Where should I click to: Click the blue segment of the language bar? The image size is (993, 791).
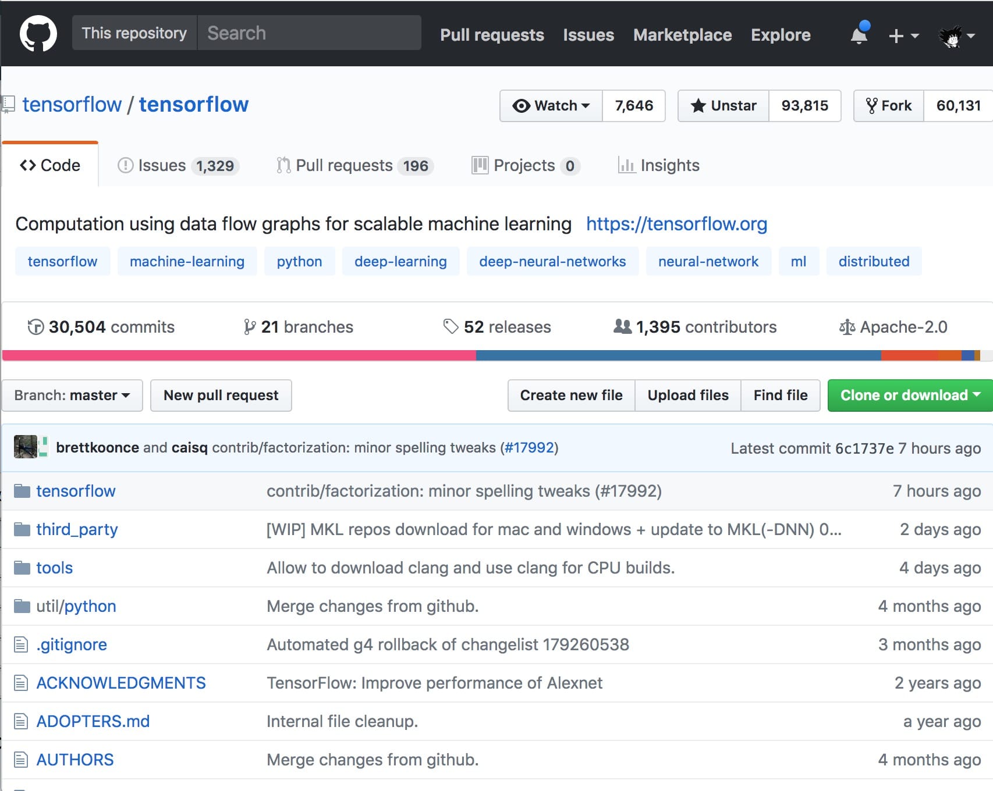point(679,355)
